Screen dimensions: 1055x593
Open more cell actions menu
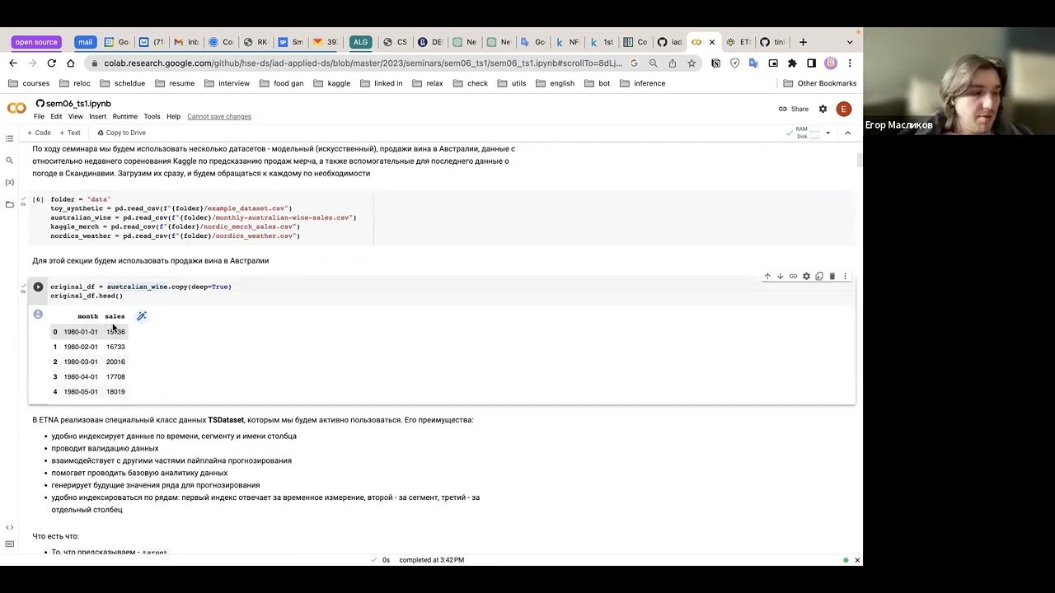tap(845, 277)
